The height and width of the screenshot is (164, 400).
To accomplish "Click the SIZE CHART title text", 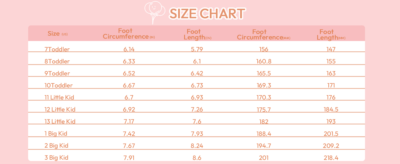I will [x=207, y=13].
